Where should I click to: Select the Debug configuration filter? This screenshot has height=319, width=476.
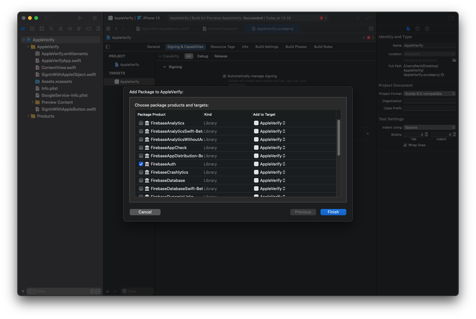point(203,56)
